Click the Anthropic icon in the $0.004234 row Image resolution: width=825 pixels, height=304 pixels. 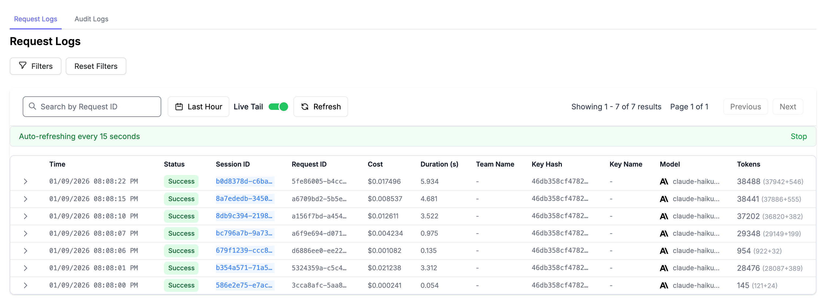[664, 234]
